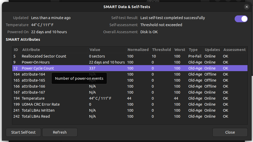Click the Assessment column header
253x142 pixels.
tap(234, 50)
